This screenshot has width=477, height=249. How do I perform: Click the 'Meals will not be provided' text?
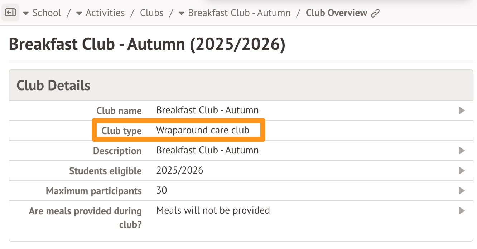point(213,210)
